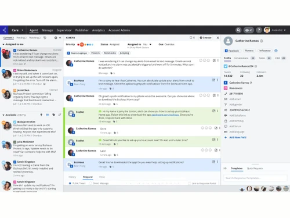This screenshot has height=218, width=290.
Task: Click the refresh history icon in case list
Action: pyautogui.click(x=45, y=38)
